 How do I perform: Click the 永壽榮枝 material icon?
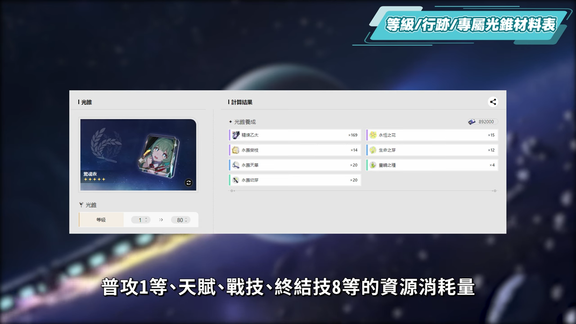click(x=236, y=150)
